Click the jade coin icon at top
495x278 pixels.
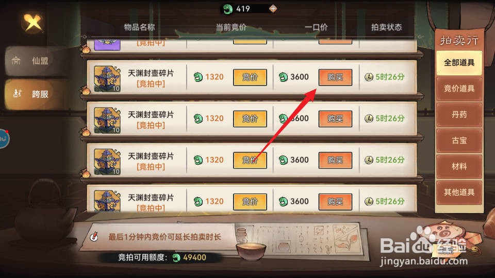point(228,9)
